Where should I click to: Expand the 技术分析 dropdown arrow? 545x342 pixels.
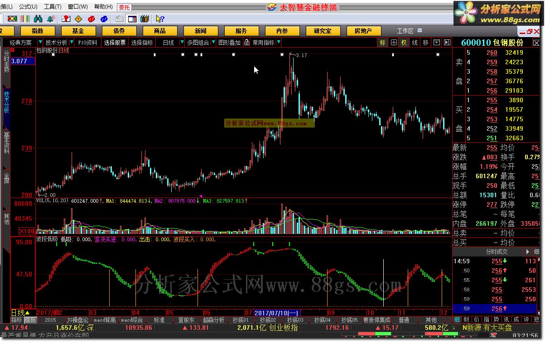(71, 43)
